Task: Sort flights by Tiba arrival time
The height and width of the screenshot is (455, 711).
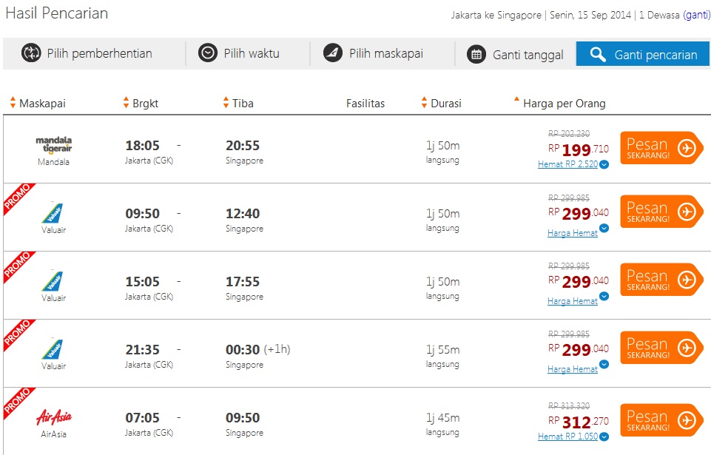Action: pyautogui.click(x=238, y=104)
